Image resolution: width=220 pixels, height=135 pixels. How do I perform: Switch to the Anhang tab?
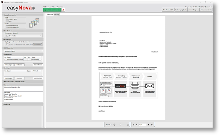click(56, 14)
